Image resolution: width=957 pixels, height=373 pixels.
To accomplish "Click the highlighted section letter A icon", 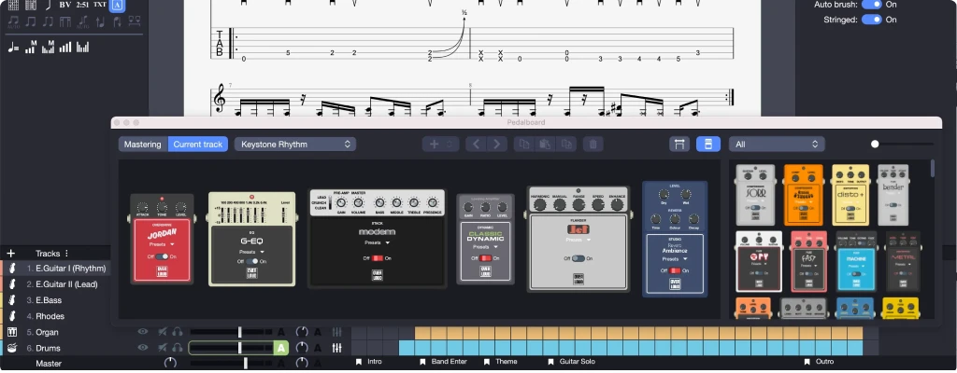I will coord(119,6).
